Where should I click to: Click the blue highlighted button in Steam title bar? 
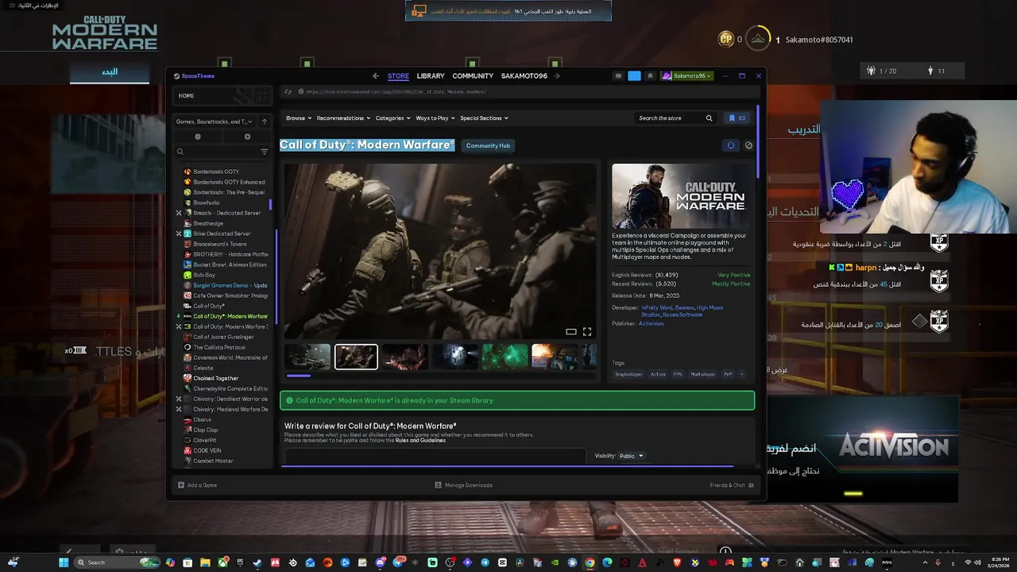(634, 76)
